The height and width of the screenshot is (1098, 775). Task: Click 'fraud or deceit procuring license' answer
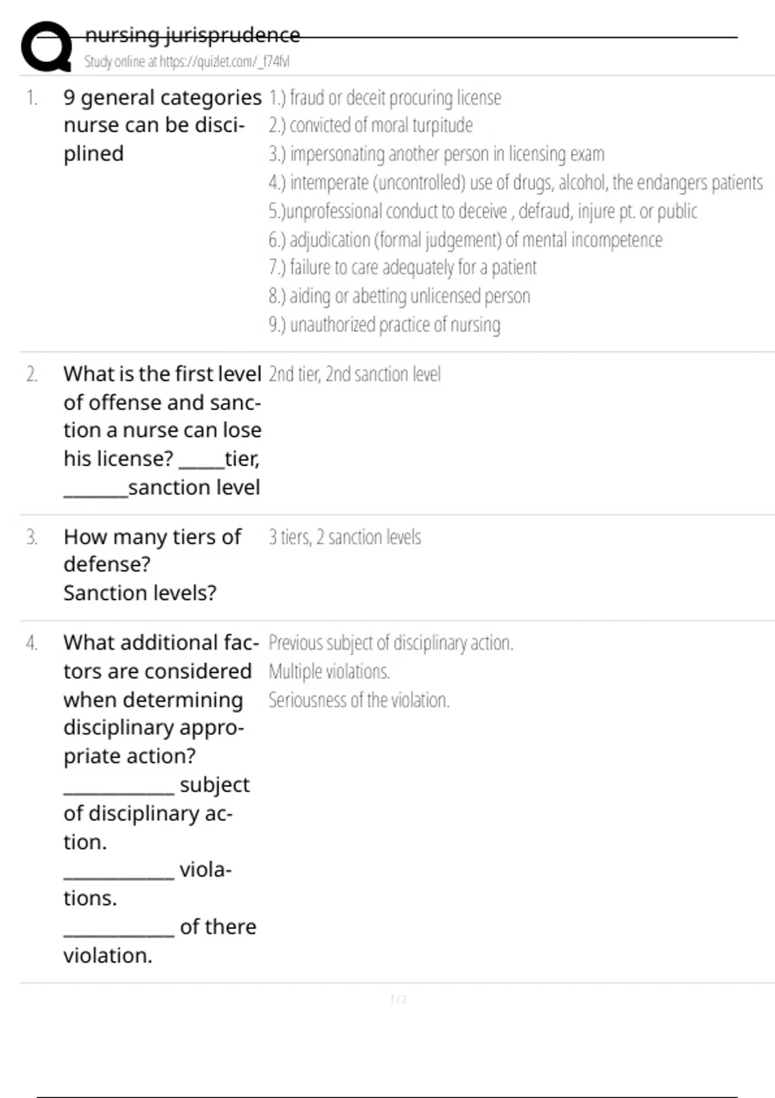tap(385, 98)
